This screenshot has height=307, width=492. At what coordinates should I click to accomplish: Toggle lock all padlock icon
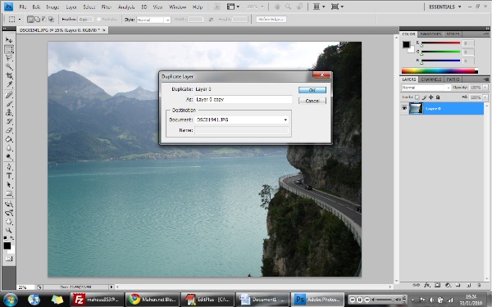pyautogui.click(x=438, y=97)
